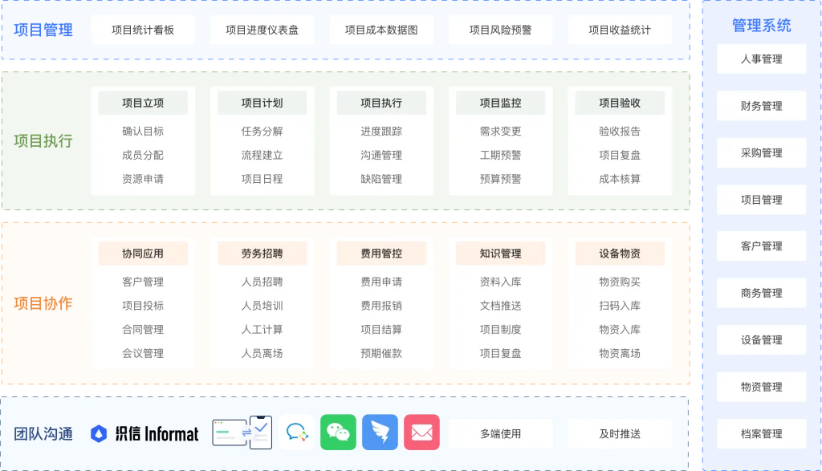Collapse the 项目协作 section
Image resolution: width=822 pixels, height=471 pixels.
tap(43, 303)
